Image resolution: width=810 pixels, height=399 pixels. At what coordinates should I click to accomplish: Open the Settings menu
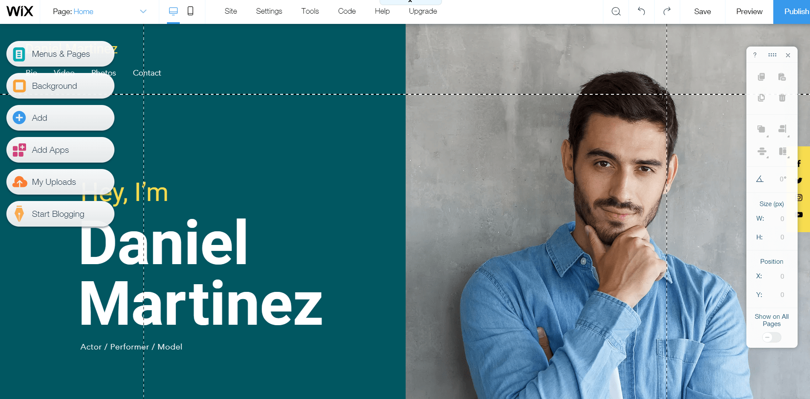[269, 11]
